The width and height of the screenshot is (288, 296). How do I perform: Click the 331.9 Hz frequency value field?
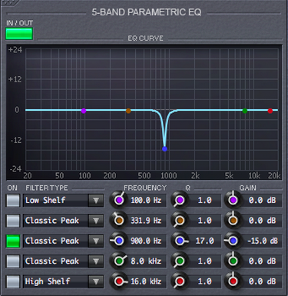146,221
